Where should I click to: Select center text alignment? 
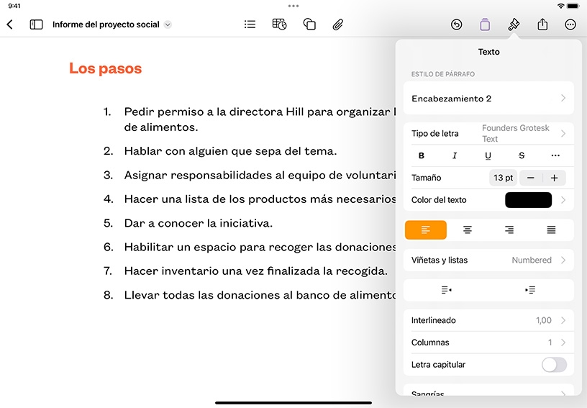coord(467,230)
